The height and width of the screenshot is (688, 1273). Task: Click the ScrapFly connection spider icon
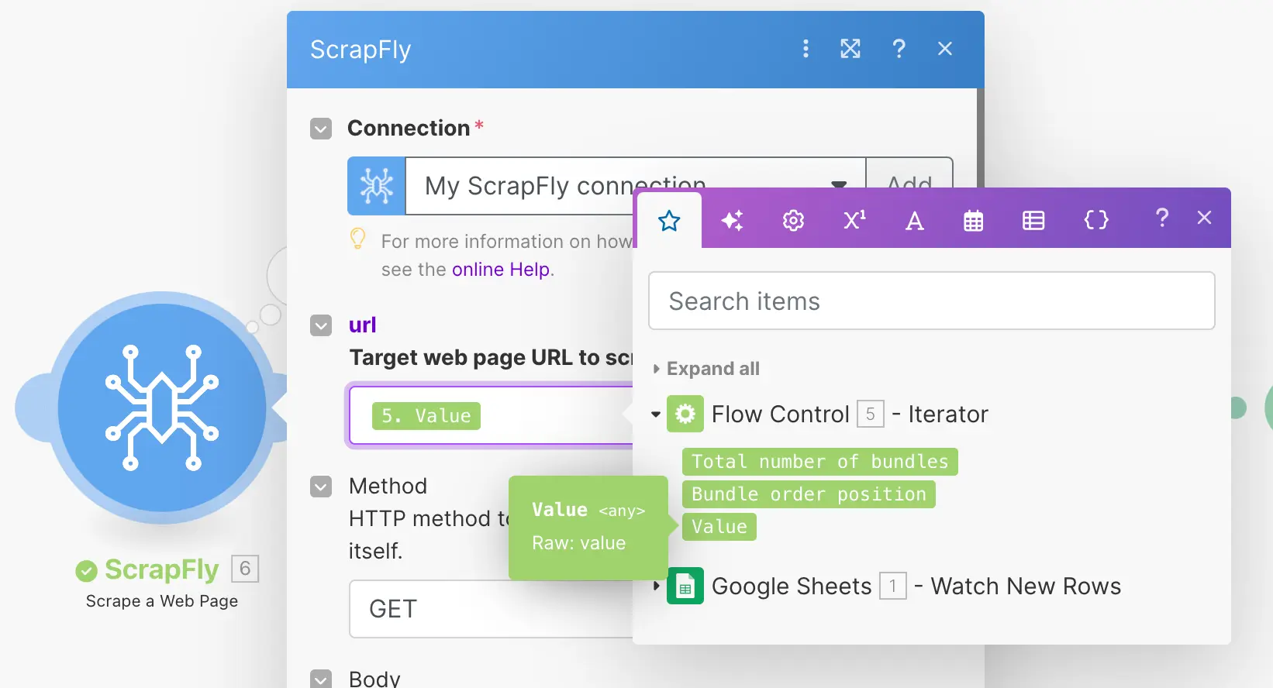[x=377, y=186]
